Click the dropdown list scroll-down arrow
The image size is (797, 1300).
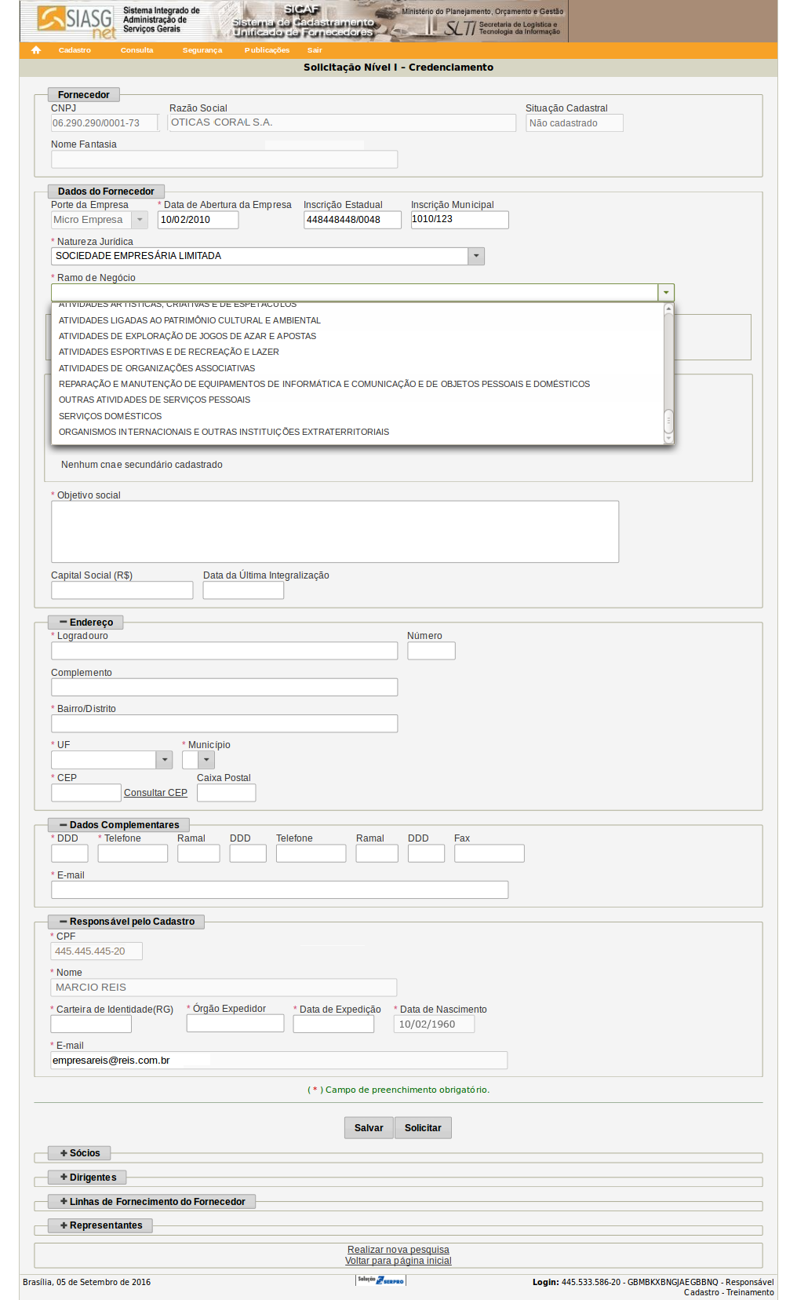coord(669,439)
